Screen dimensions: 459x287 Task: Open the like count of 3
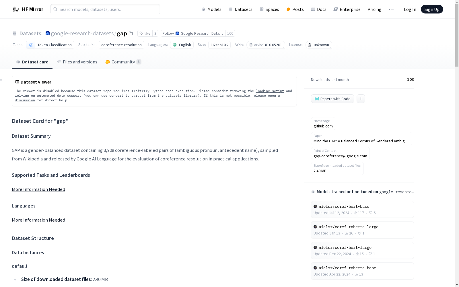155,33
